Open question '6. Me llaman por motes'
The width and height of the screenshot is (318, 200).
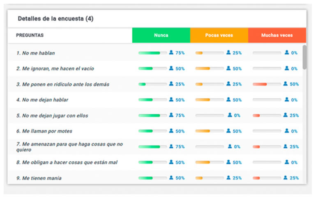click(x=44, y=131)
